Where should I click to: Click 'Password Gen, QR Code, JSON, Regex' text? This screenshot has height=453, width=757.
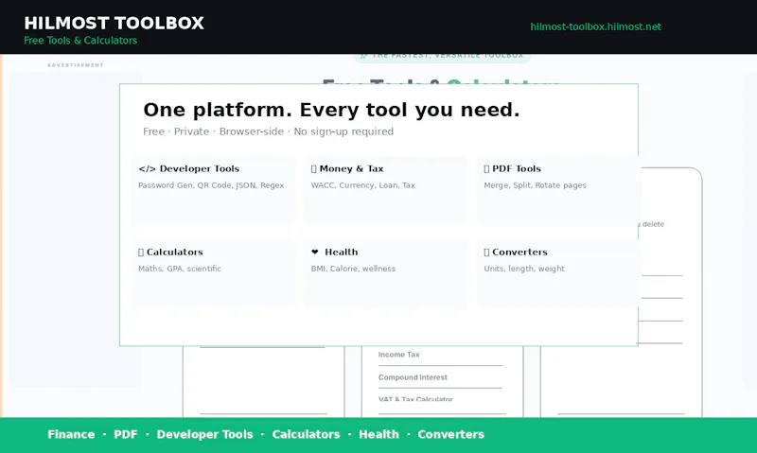211,185
